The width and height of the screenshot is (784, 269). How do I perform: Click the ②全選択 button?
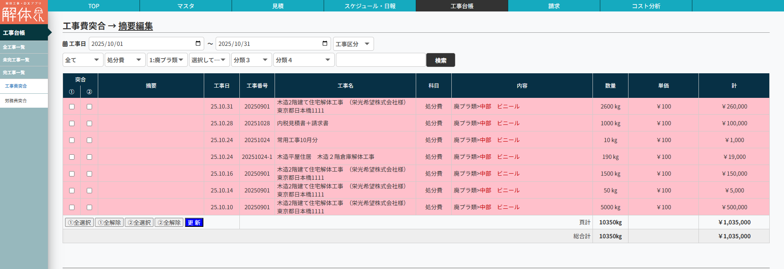[139, 222]
